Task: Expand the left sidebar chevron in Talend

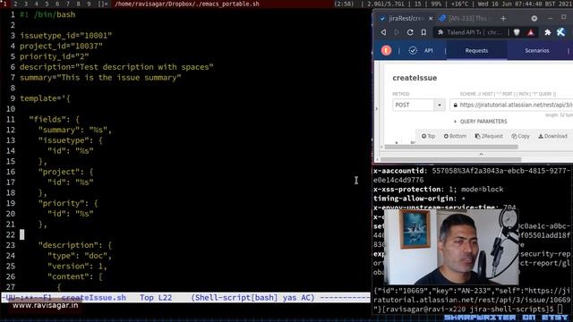Action: pyautogui.click(x=377, y=109)
